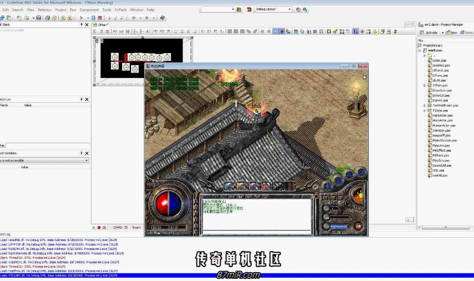Screen dimensions: 474x281
Task: Close the Call Stack panel
Action: [x=87, y=25]
